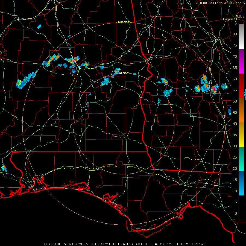Click the 5 value on the scale

pos(236,202)
